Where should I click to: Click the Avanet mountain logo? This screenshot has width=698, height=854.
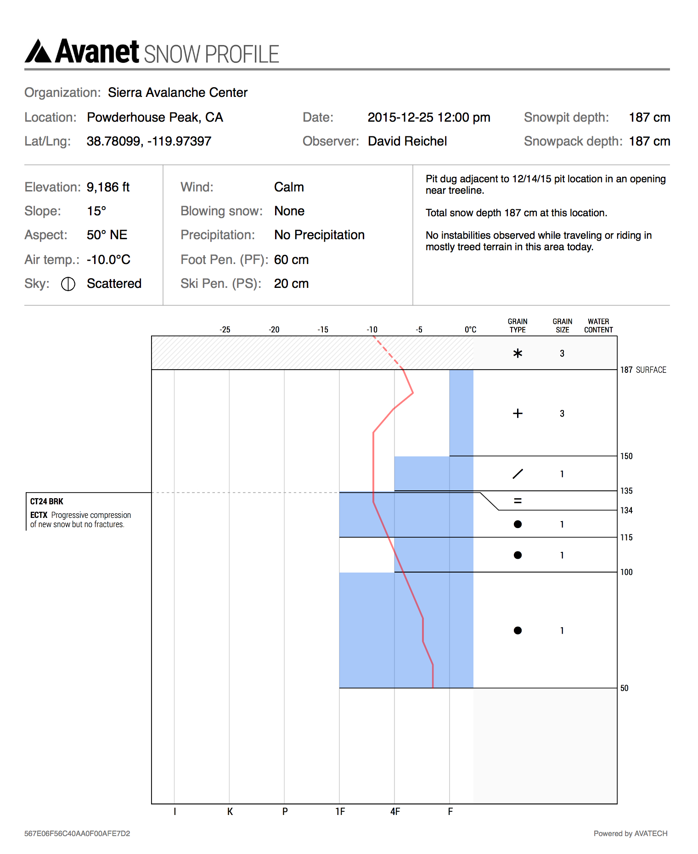38,51
